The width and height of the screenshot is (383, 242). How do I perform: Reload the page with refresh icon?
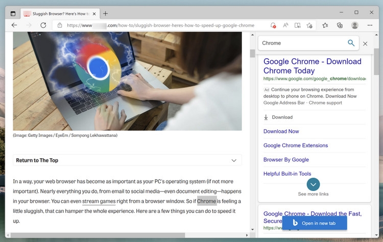(x=43, y=25)
